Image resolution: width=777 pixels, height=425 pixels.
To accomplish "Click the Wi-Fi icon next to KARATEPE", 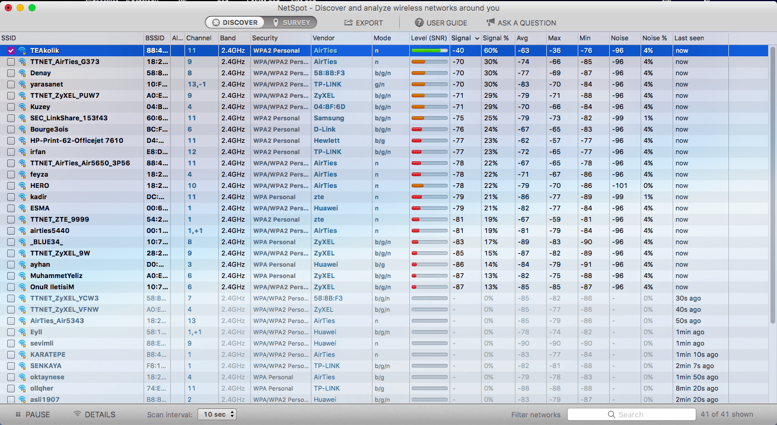I will click(23, 354).
